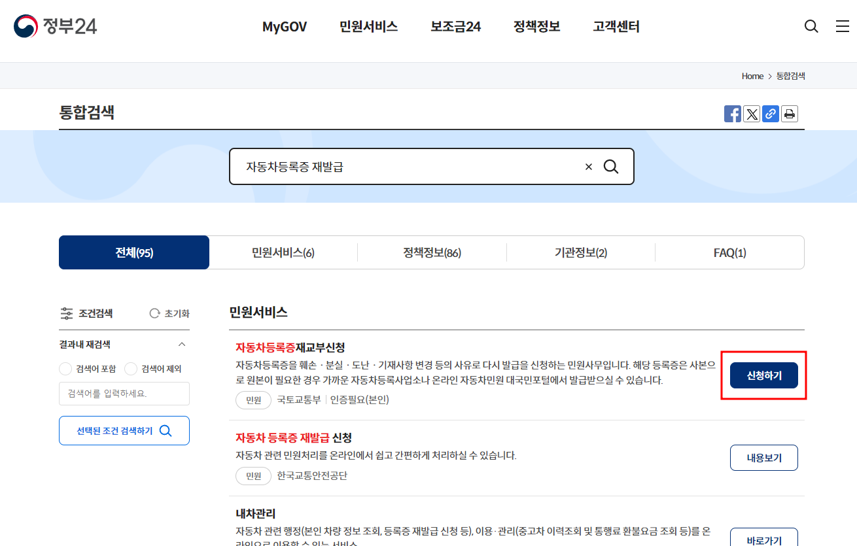The height and width of the screenshot is (546, 857).
Task: Switch to the 기관정보(2) tab
Action: click(581, 252)
